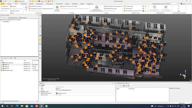192x108 pixels.
Task: Toggle the lightbulb visibility for Объединенный
Action: [x=1, y=70]
